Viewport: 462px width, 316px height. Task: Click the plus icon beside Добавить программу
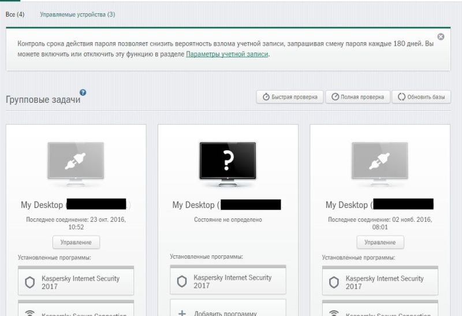(182, 313)
